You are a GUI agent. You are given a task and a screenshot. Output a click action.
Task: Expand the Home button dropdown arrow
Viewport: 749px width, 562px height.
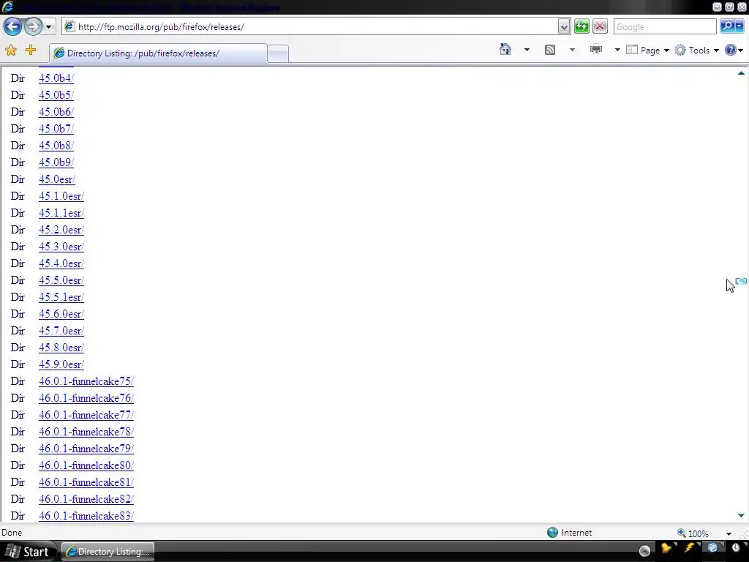(527, 50)
